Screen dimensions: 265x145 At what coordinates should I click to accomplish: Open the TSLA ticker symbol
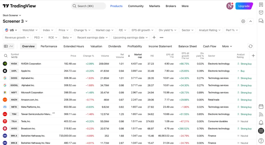point(14,121)
